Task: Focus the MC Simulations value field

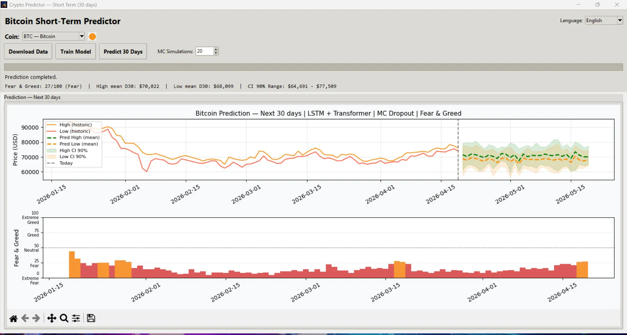Action: click(205, 51)
